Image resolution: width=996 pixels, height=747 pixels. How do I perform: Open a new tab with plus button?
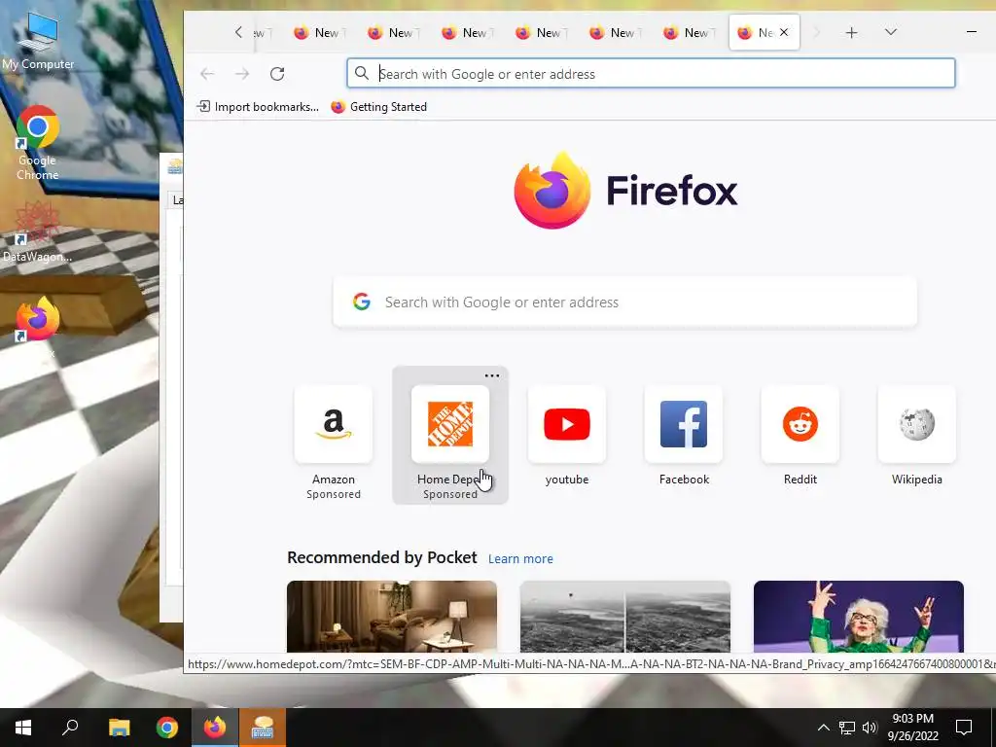pyautogui.click(x=852, y=32)
